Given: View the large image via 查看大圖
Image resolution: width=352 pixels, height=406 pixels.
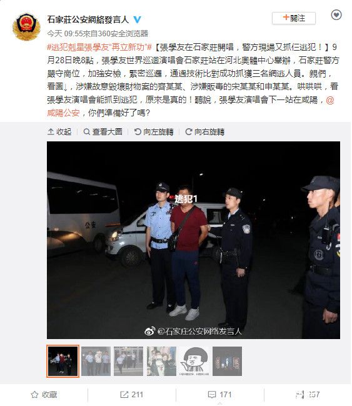Looking at the screenshot, I should click(x=103, y=132).
